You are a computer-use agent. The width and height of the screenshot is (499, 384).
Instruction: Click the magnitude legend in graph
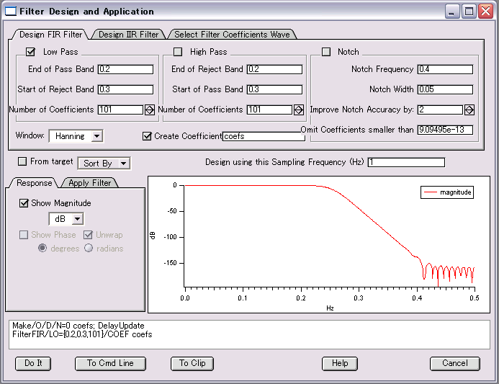point(447,192)
